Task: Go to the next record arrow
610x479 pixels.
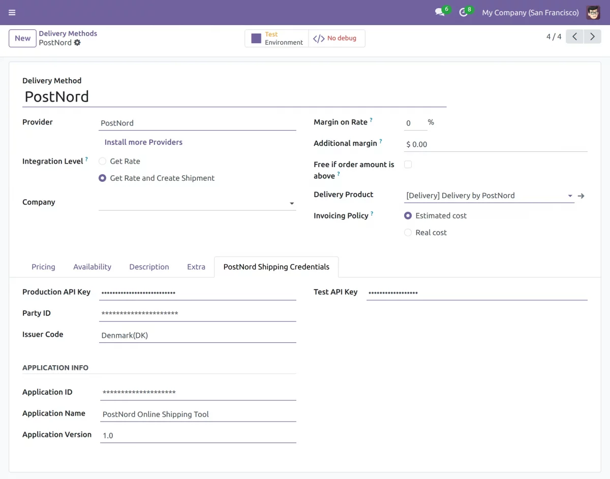Action: (x=592, y=37)
